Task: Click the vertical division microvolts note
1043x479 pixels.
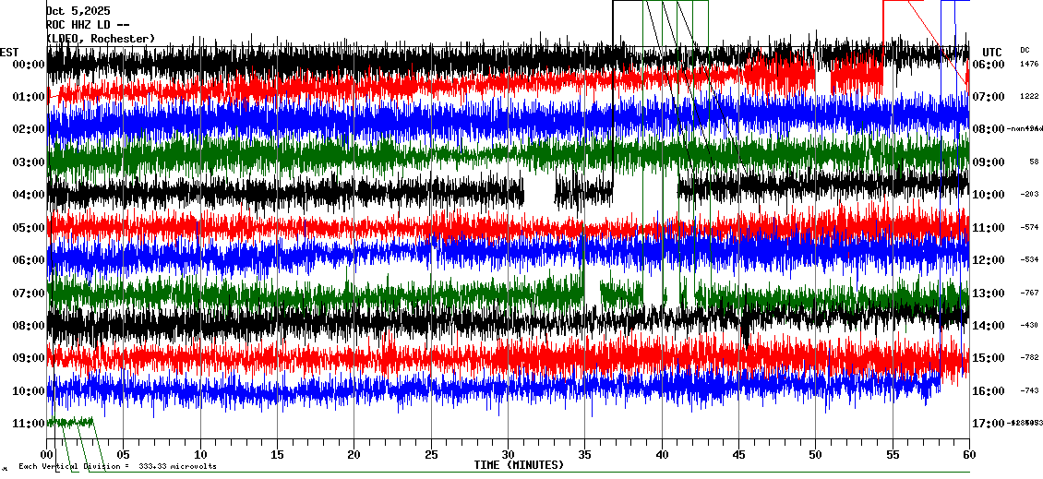Action: pyautogui.click(x=117, y=466)
